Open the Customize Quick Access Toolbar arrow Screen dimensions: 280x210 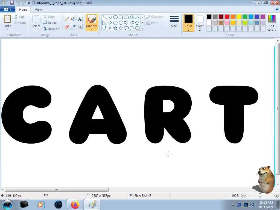[29, 3]
